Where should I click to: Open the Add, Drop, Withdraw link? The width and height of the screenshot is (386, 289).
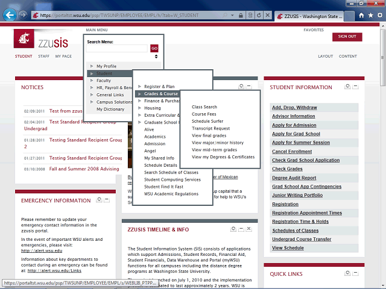(x=294, y=107)
